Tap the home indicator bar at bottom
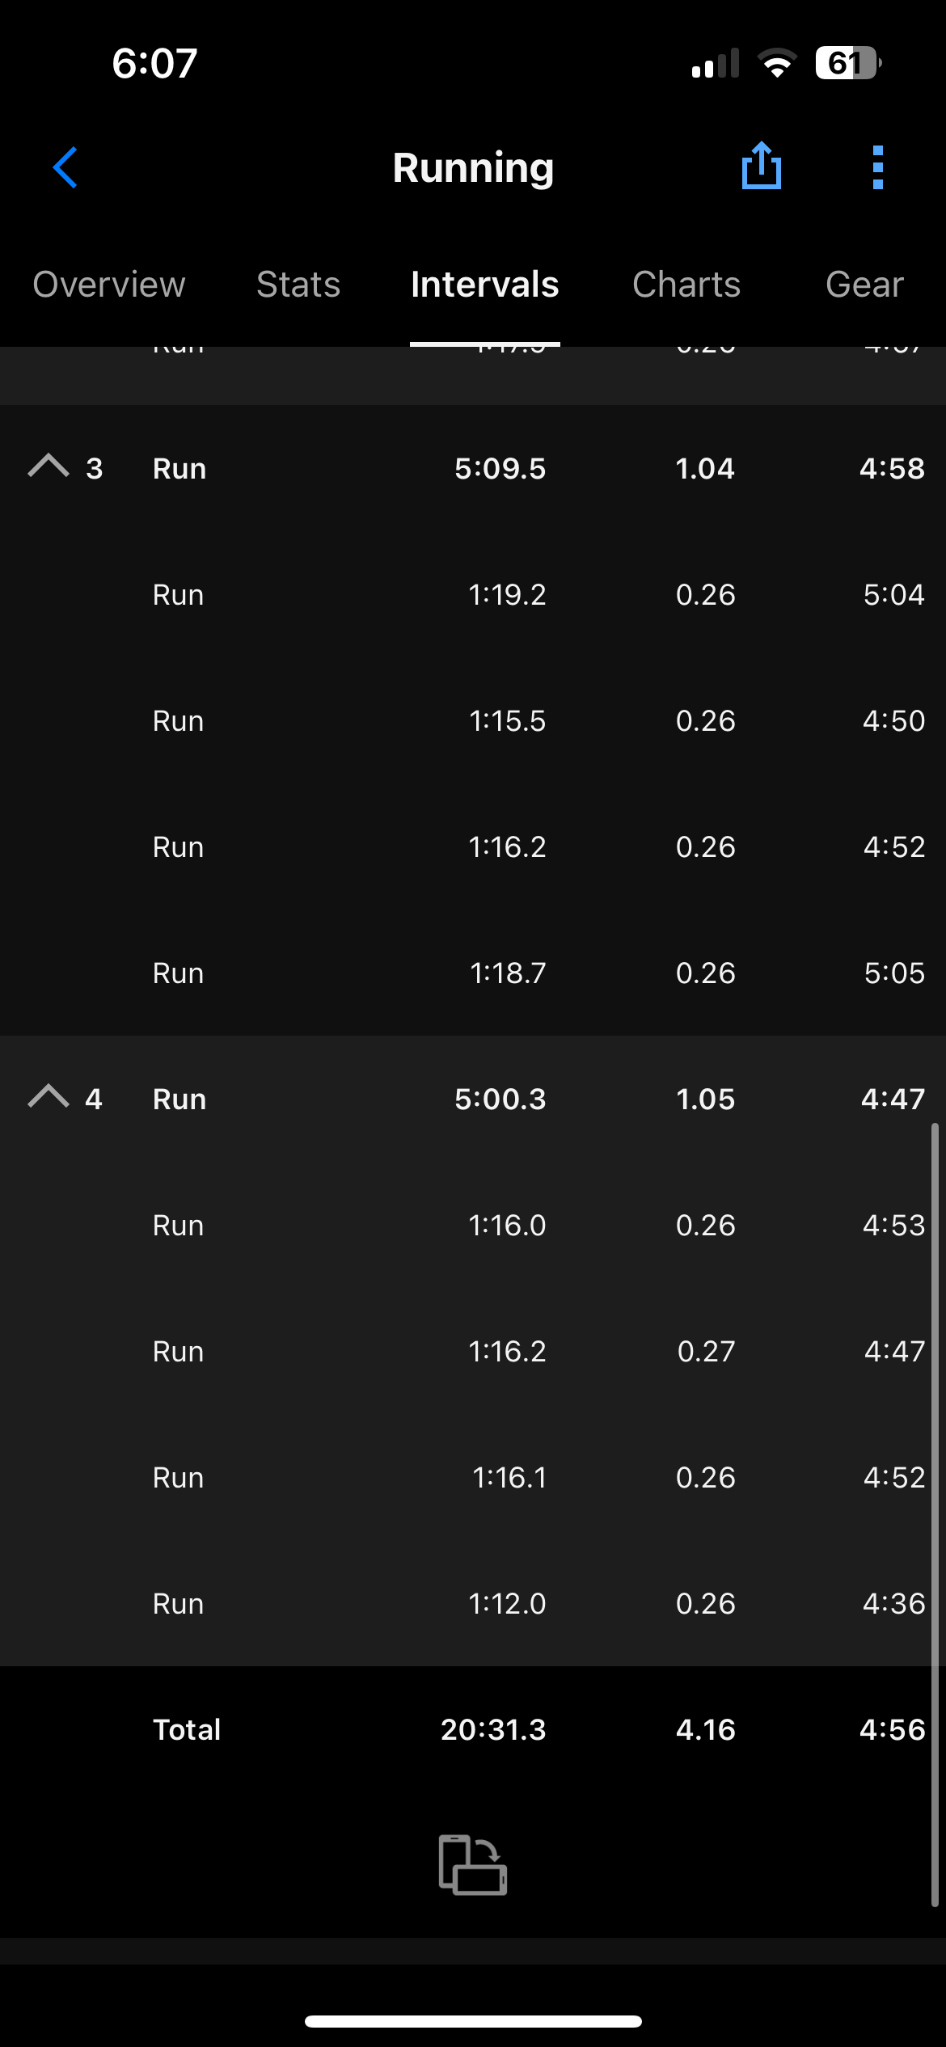This screenshot has width=946, height=2047. (x=473, y=2021)
